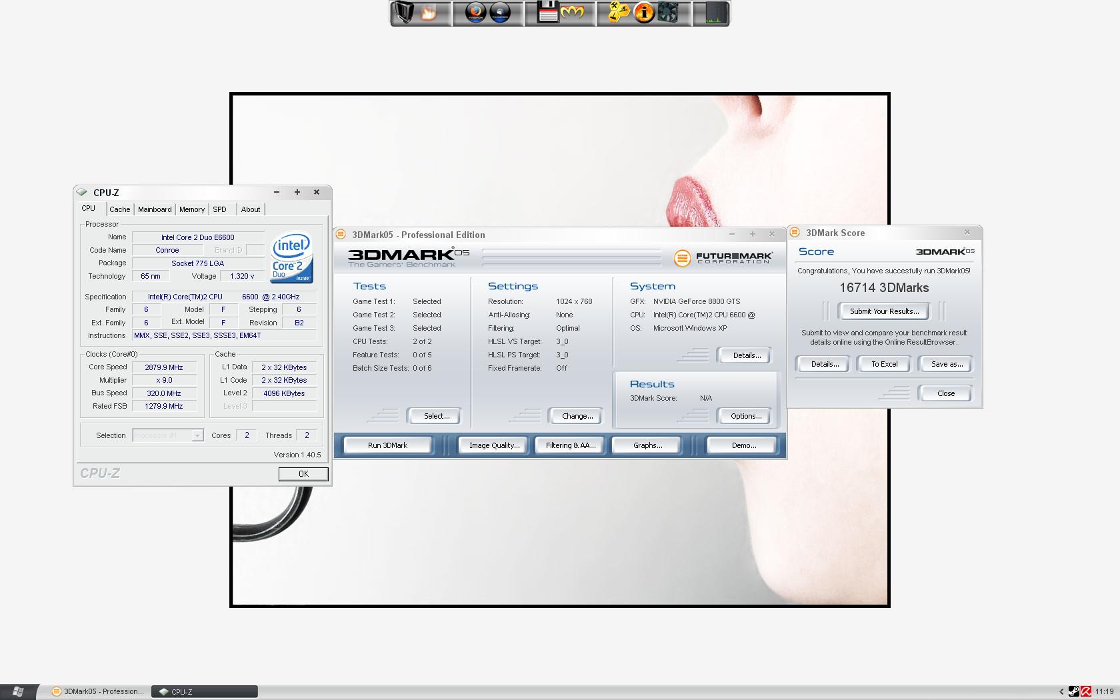Switch to CPU-Z taskbar item

(x=205, y=691)
